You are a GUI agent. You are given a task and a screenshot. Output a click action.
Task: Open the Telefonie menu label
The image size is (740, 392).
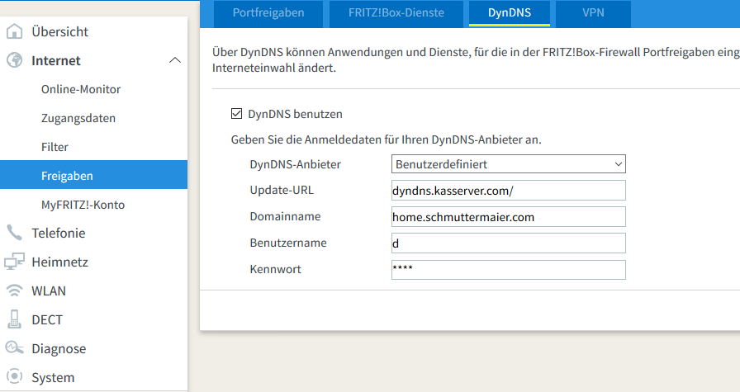tap(59, 233)
